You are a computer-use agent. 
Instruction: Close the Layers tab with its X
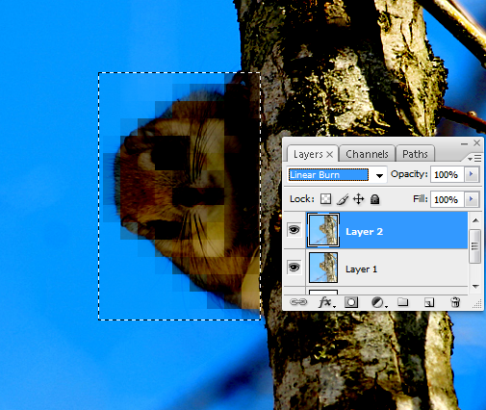tap(330, 155)
